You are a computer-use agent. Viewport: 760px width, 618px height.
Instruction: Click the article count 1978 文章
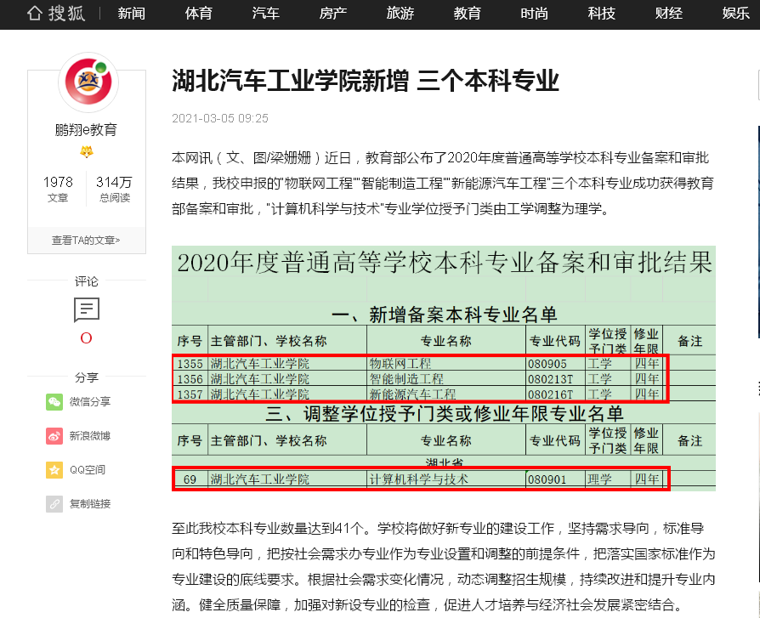58,189
